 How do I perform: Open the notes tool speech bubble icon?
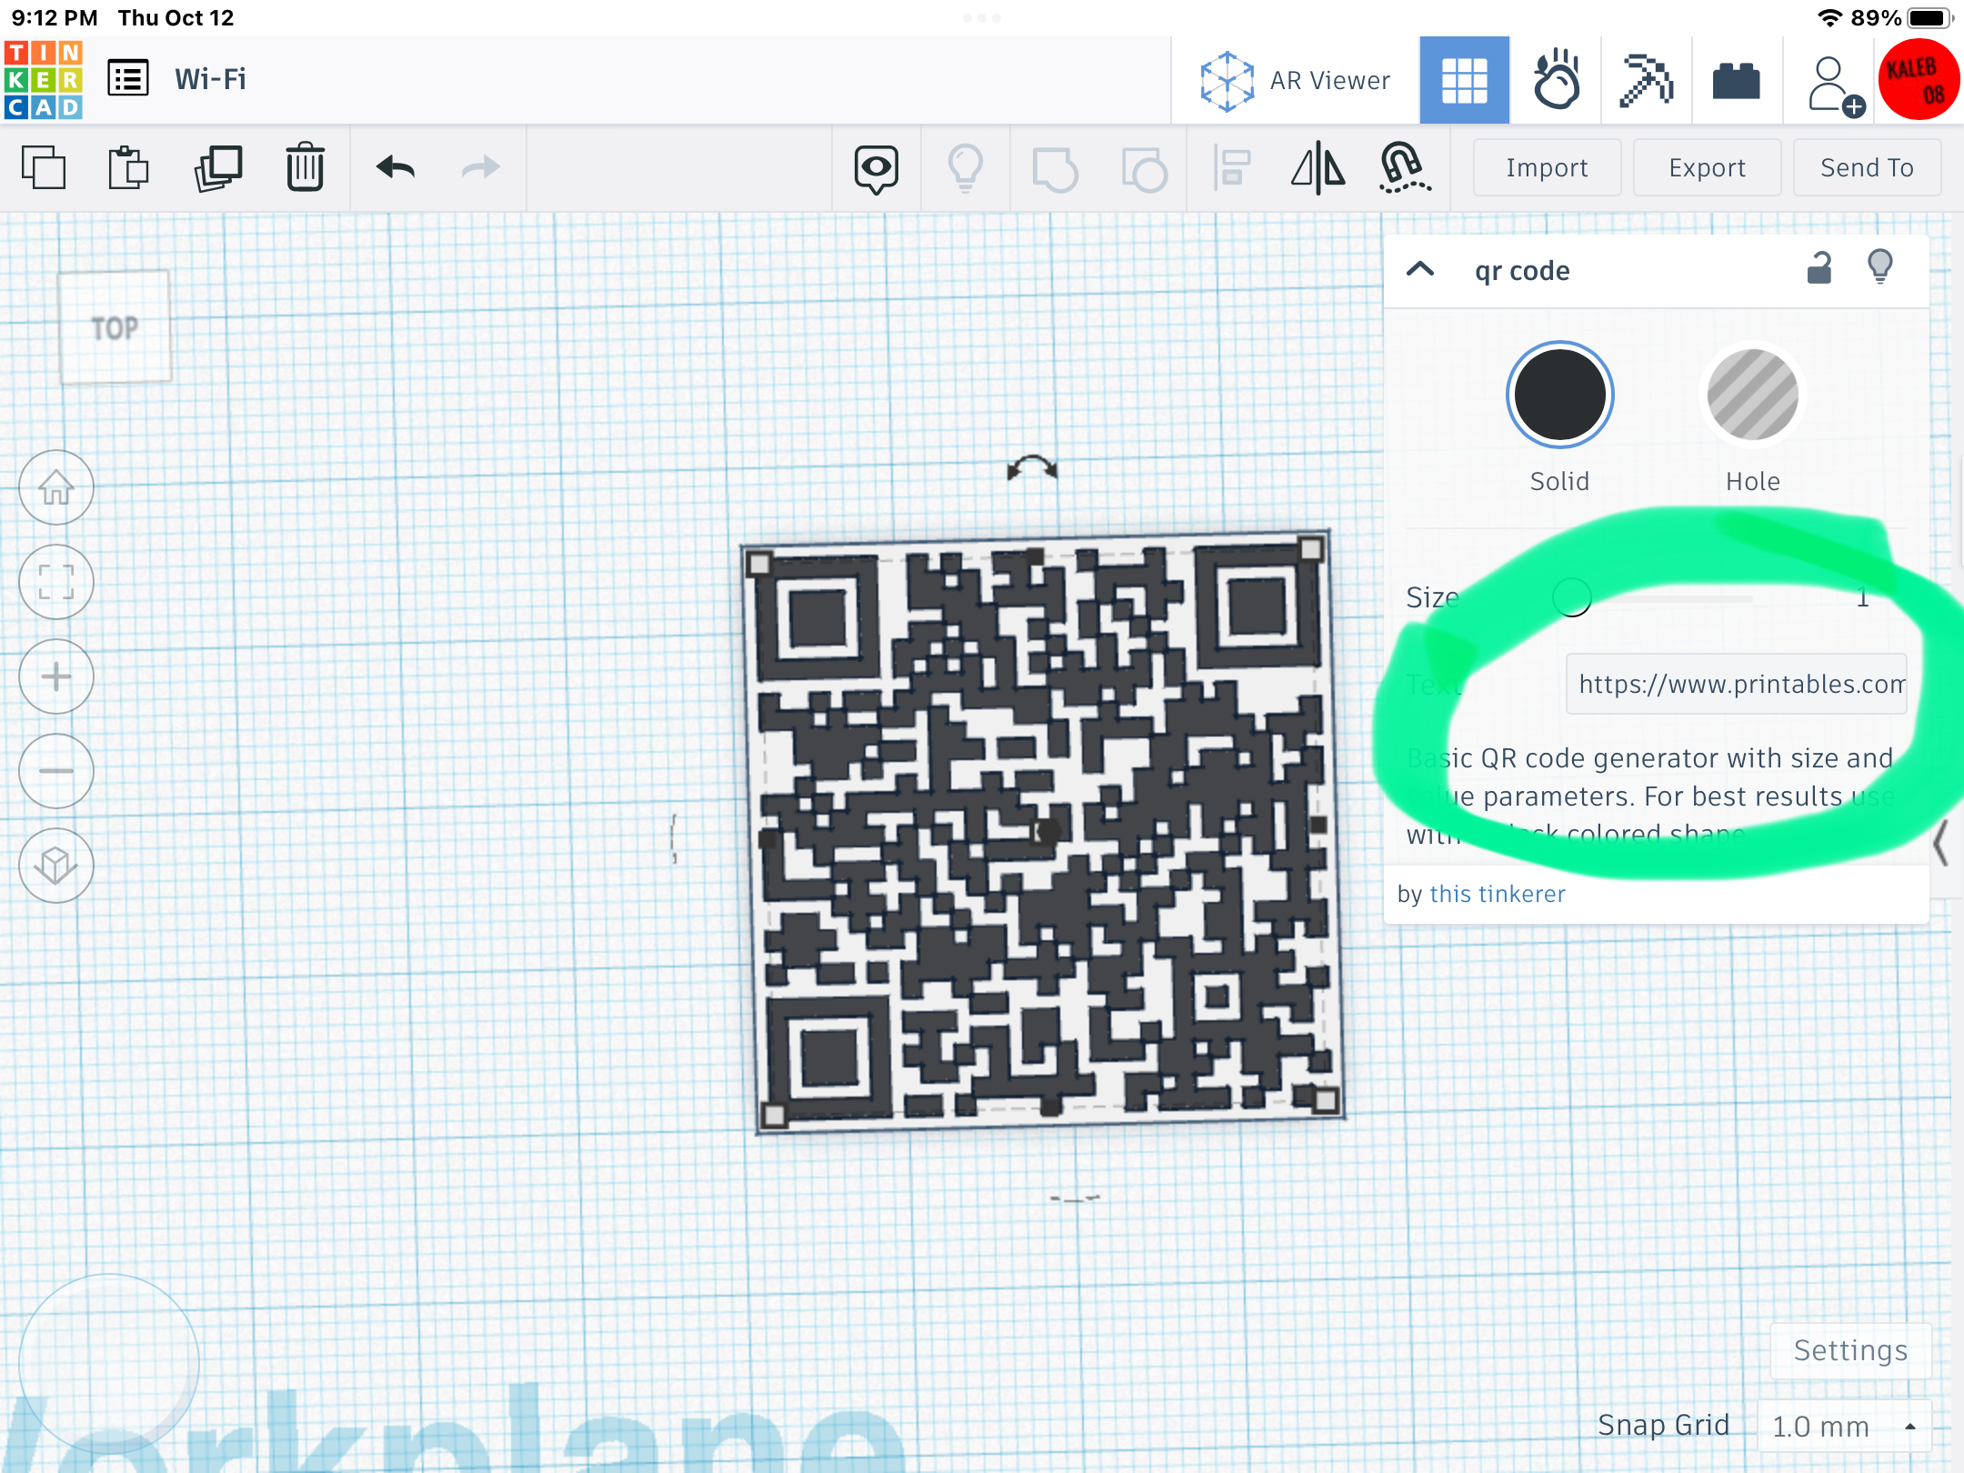(877, 169)
